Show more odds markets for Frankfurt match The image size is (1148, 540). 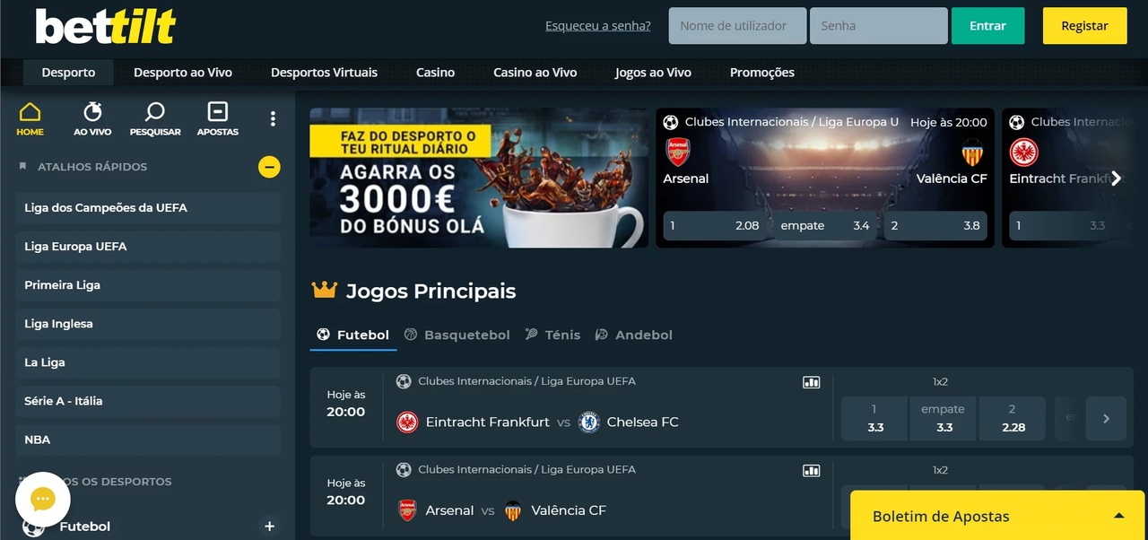click(x=1106, y=419)
